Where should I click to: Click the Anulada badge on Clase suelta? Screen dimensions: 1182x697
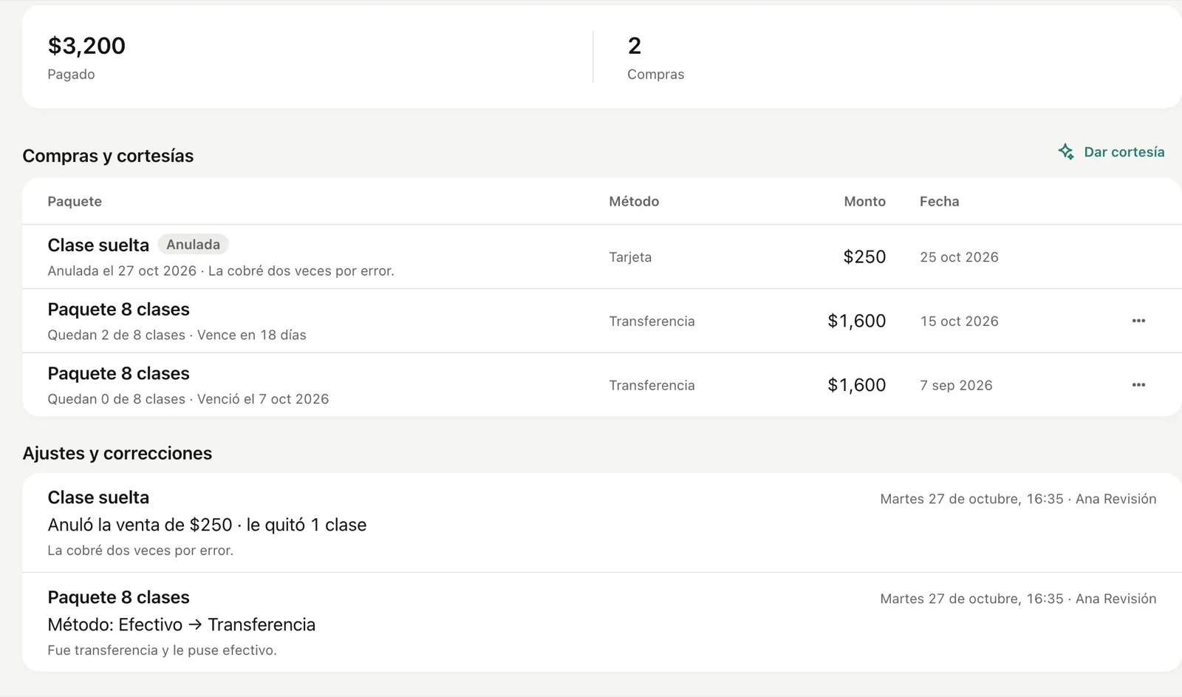pyautogui.click(x=193, y=245)
